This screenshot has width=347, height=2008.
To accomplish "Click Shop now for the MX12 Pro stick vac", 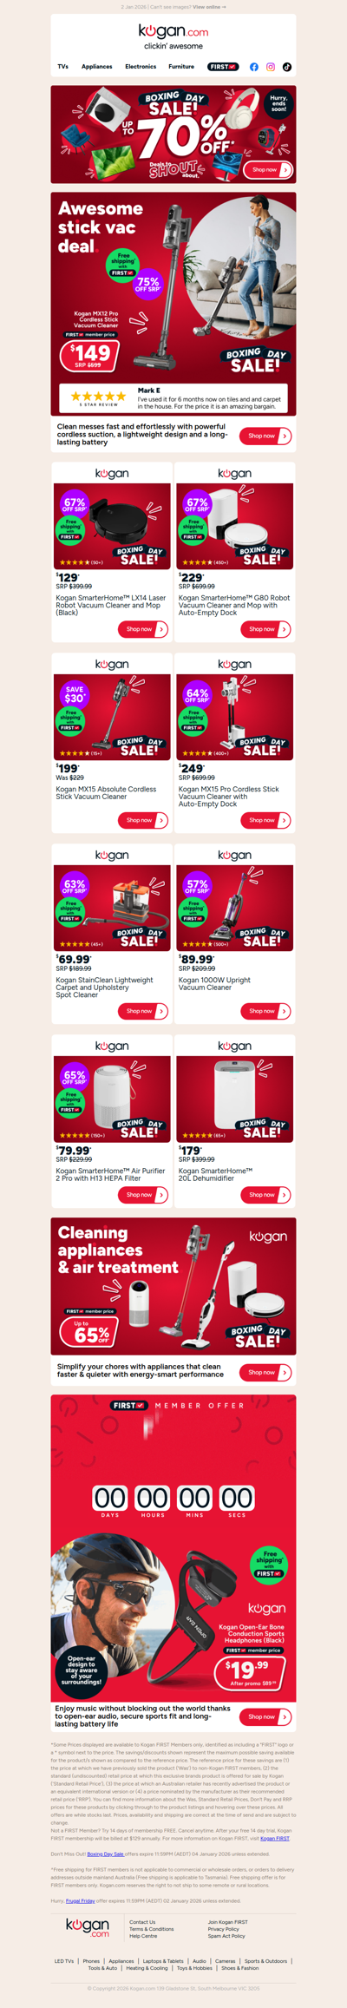I will (265, 436).
